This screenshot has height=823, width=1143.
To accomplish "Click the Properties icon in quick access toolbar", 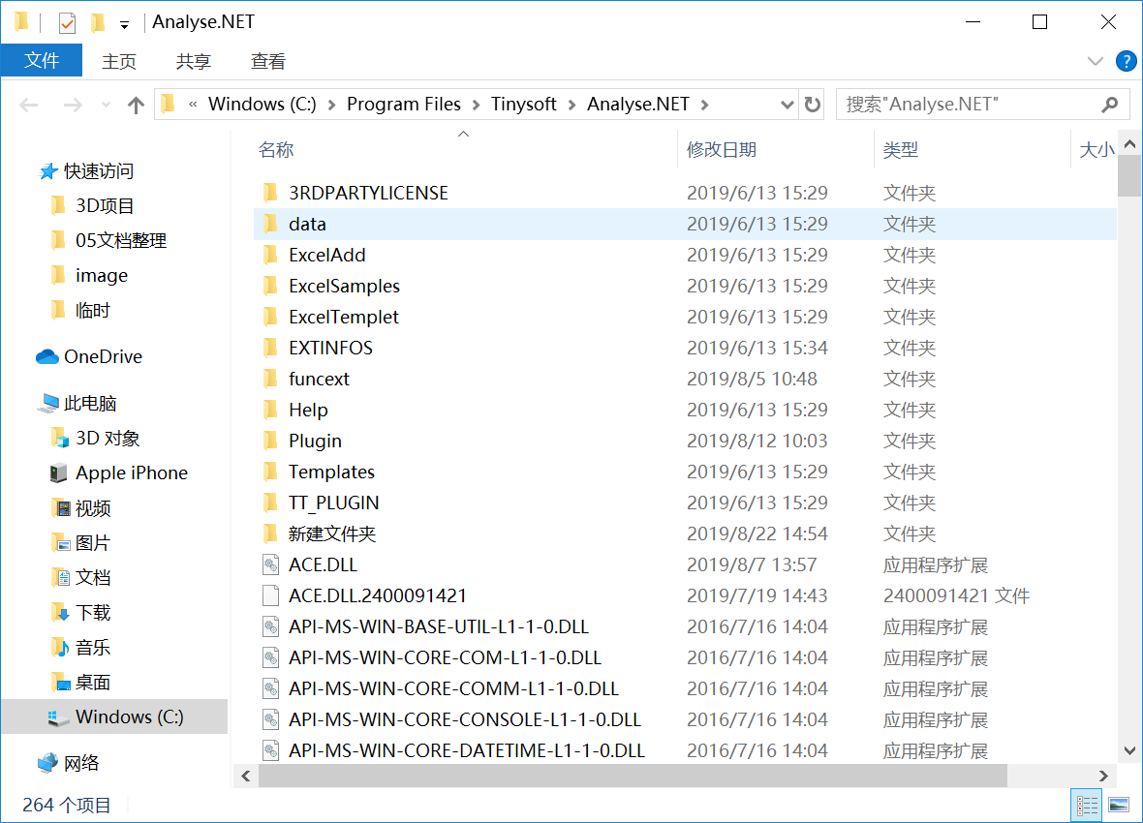I will point(67,22).
